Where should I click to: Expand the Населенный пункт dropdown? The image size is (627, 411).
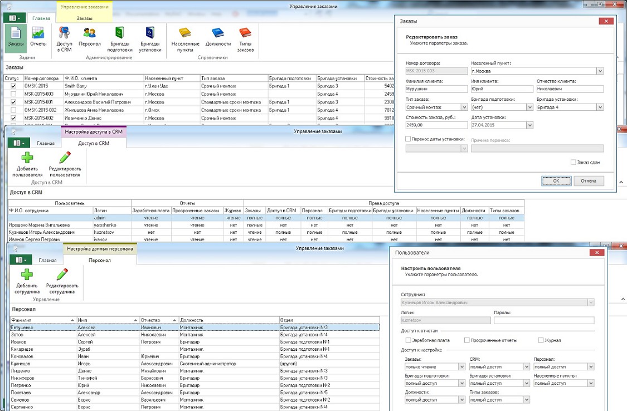coord(600,71)
